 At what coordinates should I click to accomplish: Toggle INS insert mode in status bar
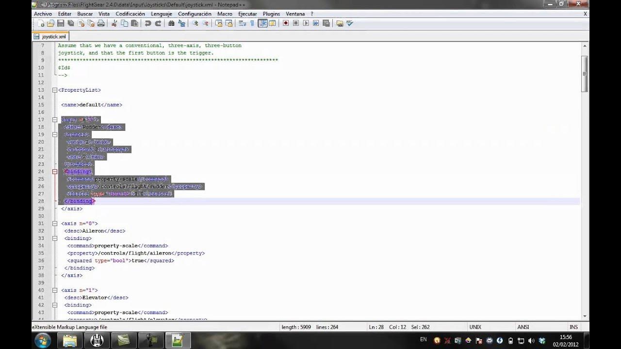(573, 327)
